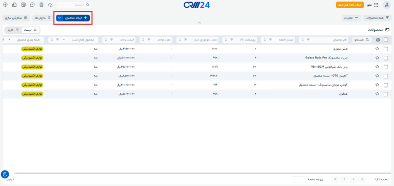Select the هدفون row checkbox
The width and height of the screenshot is (394, 186).
[386, 94]
